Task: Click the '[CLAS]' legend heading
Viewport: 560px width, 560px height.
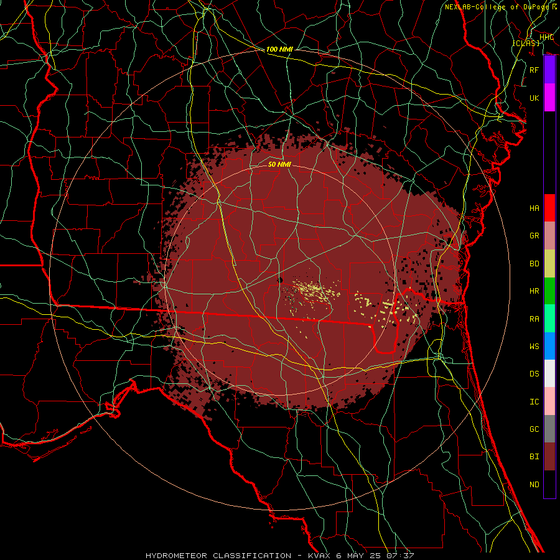Action: [526, 43]
